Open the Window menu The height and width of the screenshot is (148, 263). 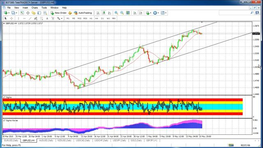coord(54,8)
